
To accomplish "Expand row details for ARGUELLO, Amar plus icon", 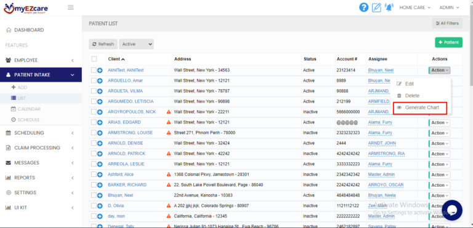I will coord(100,81).
